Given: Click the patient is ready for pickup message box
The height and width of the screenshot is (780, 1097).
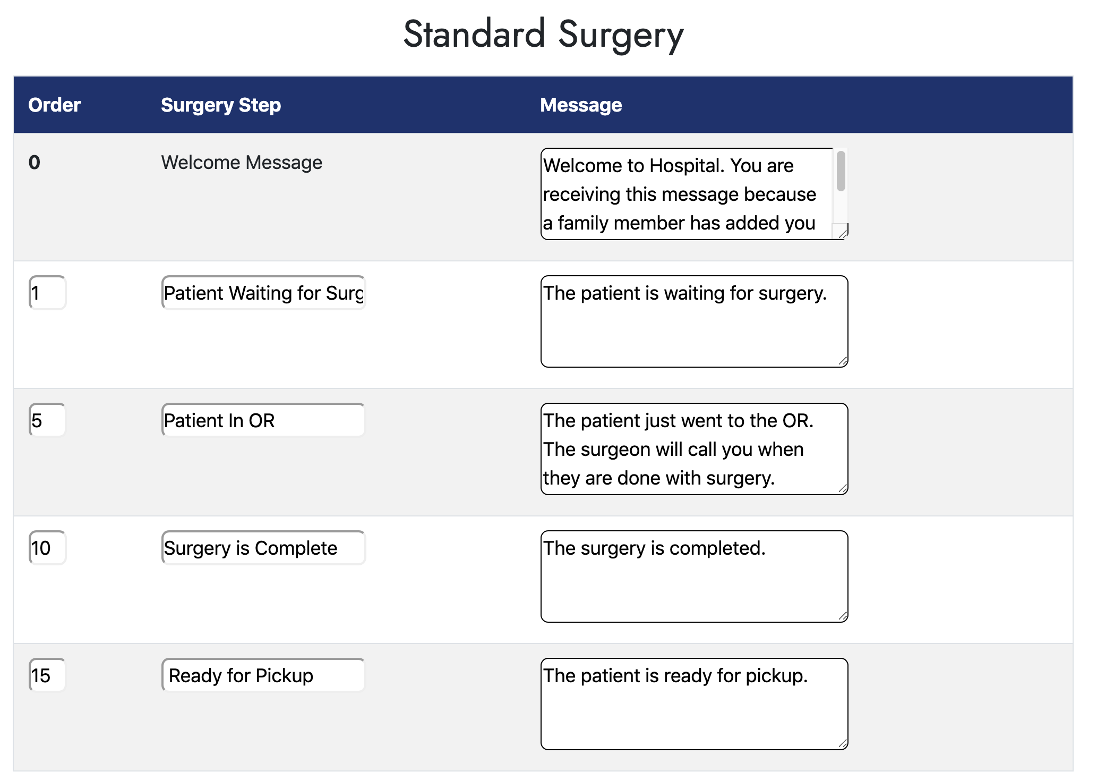Looking at the screenshot, I should click(693, 704).
